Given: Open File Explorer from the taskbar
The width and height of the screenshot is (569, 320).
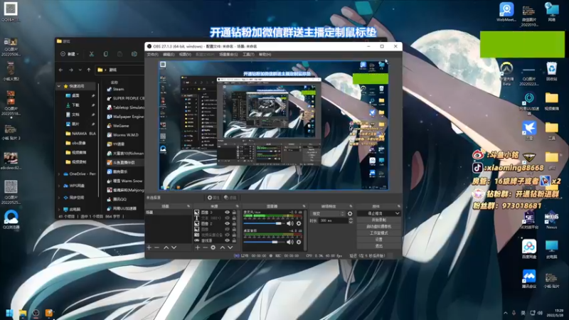Looking at the screenshot, I should point(23,313).
